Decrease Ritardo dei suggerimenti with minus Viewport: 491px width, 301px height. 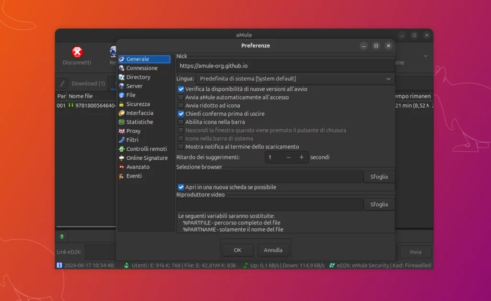[288, 157]
